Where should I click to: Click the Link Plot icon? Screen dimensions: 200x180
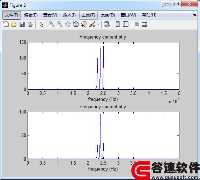pyautogui.click(x=107, y=24)
